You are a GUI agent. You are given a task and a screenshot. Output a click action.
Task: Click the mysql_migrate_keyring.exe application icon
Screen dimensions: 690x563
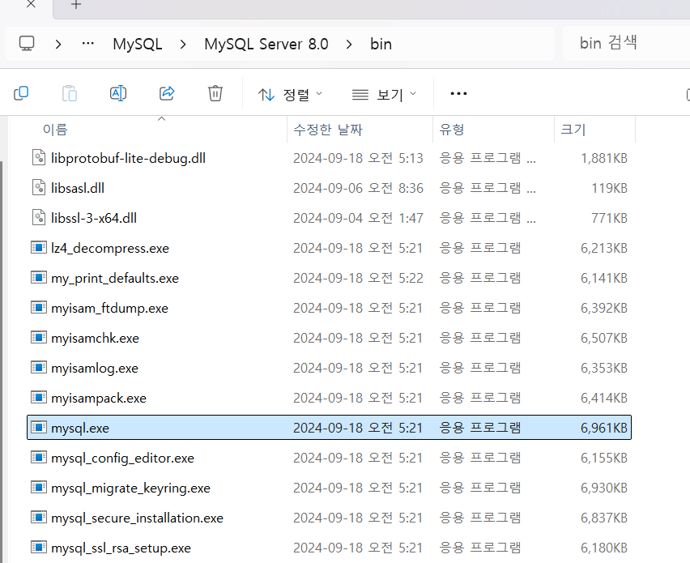tap(39, 488)
